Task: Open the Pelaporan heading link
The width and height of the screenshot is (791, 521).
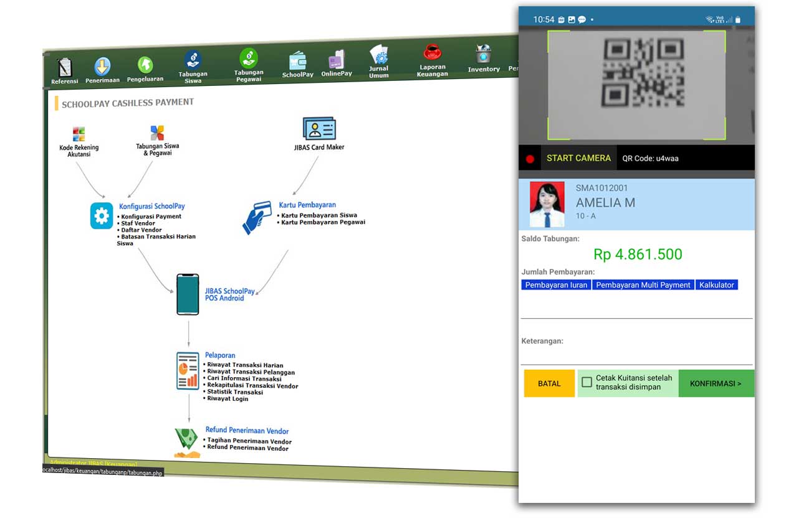Action: pos(220,355)
